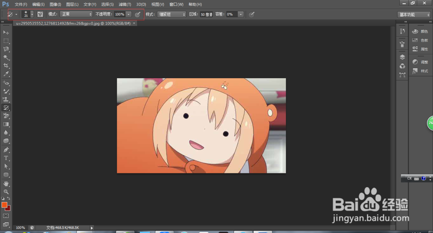Select the Horizontal Type tool

[6, 158]
